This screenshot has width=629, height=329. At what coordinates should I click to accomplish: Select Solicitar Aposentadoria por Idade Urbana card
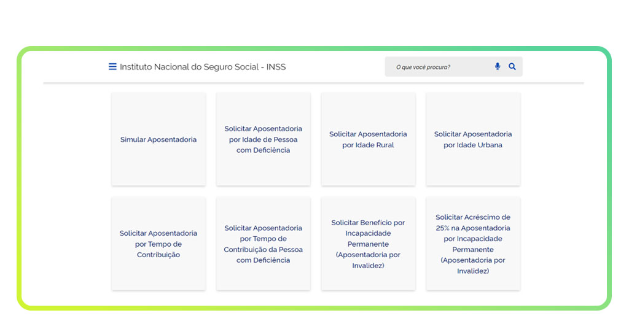[473, 139]
